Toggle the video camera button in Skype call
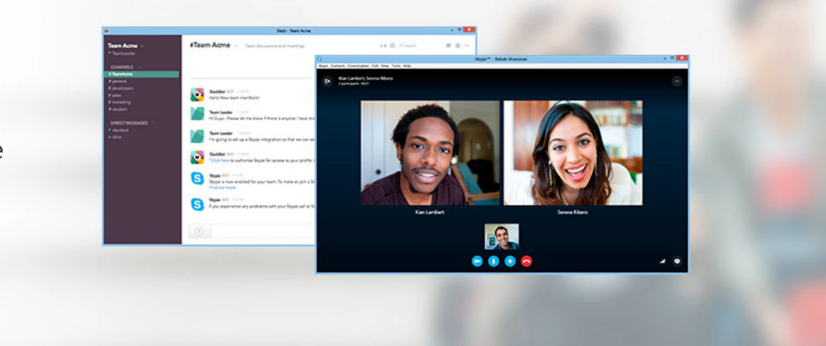 point(477,261)
